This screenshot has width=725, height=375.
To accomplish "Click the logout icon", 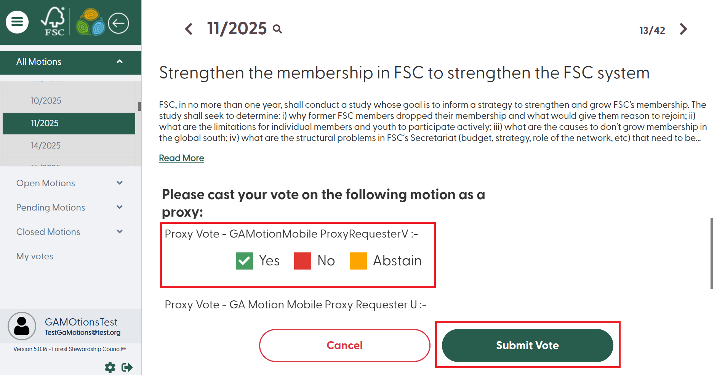I will 127,367.
